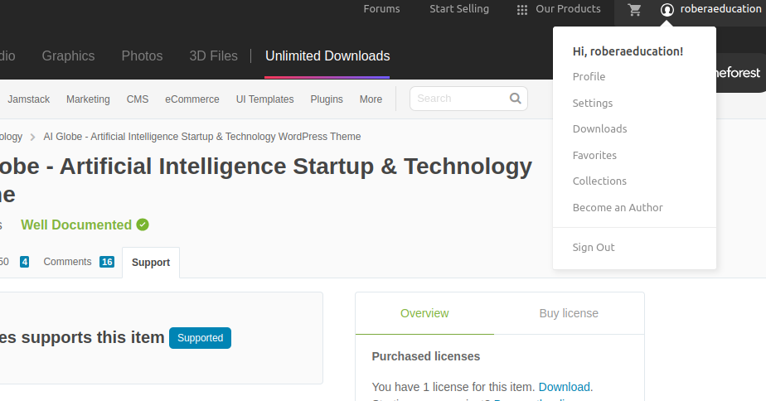
Task: Click the blue Supported badge
Action: tap(201, 338)
